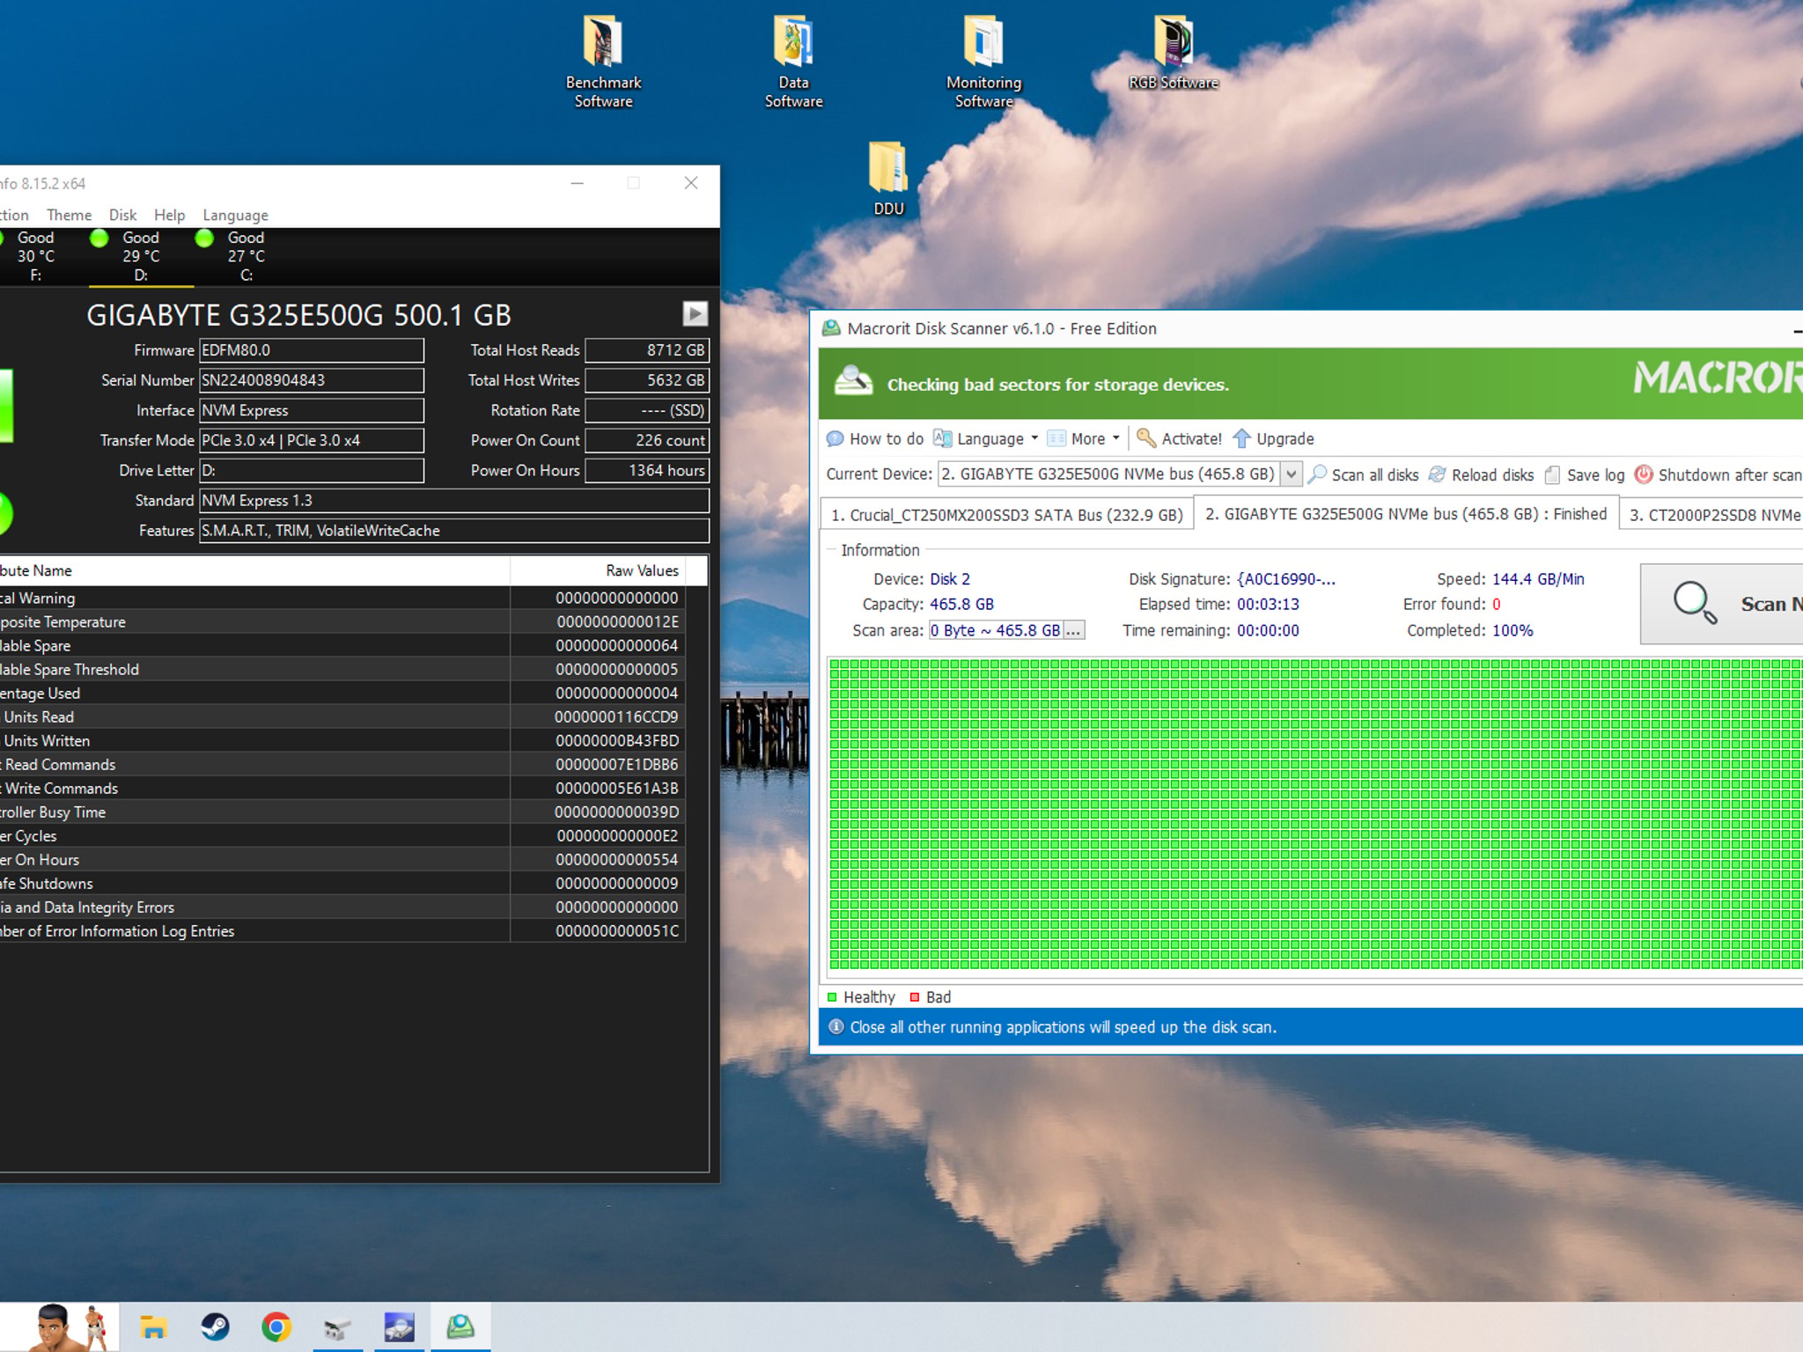This screenshot has width=1803, height=1352.
Task: Click the Total Host Reads value 8712 GB
Action: click(647, 350)
